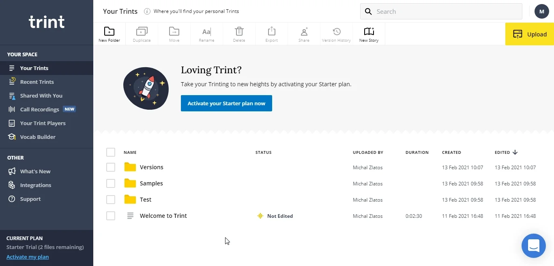Check the Samples row checkbox

click(x=111, y=183)
